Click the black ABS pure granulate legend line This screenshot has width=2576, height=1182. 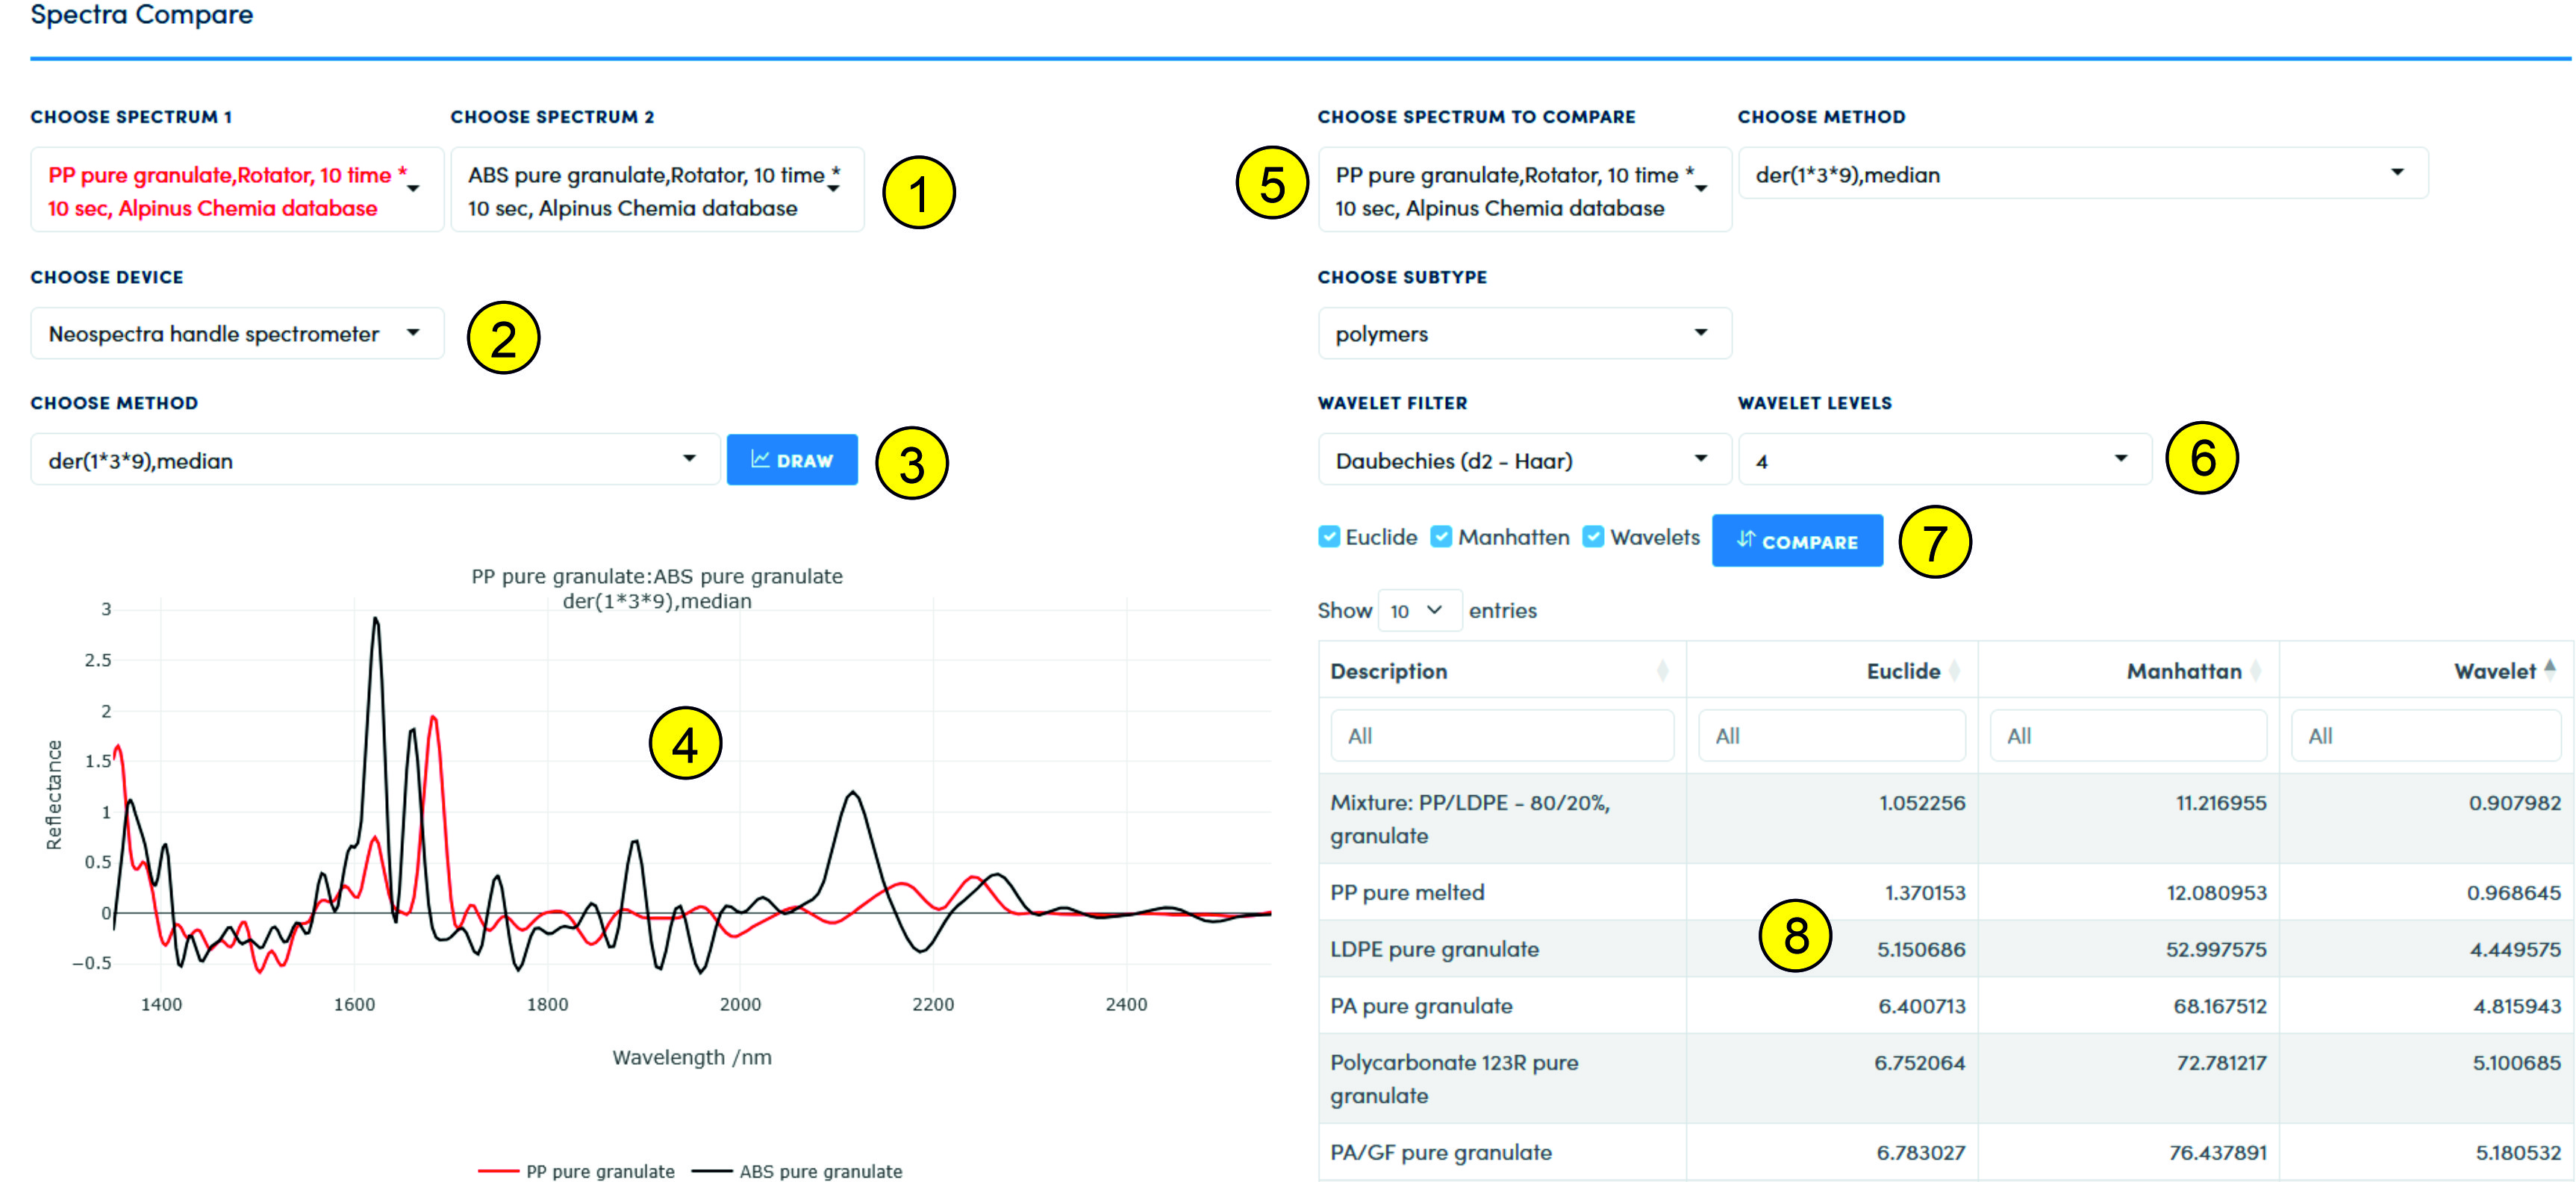(x=711, y=1171)
